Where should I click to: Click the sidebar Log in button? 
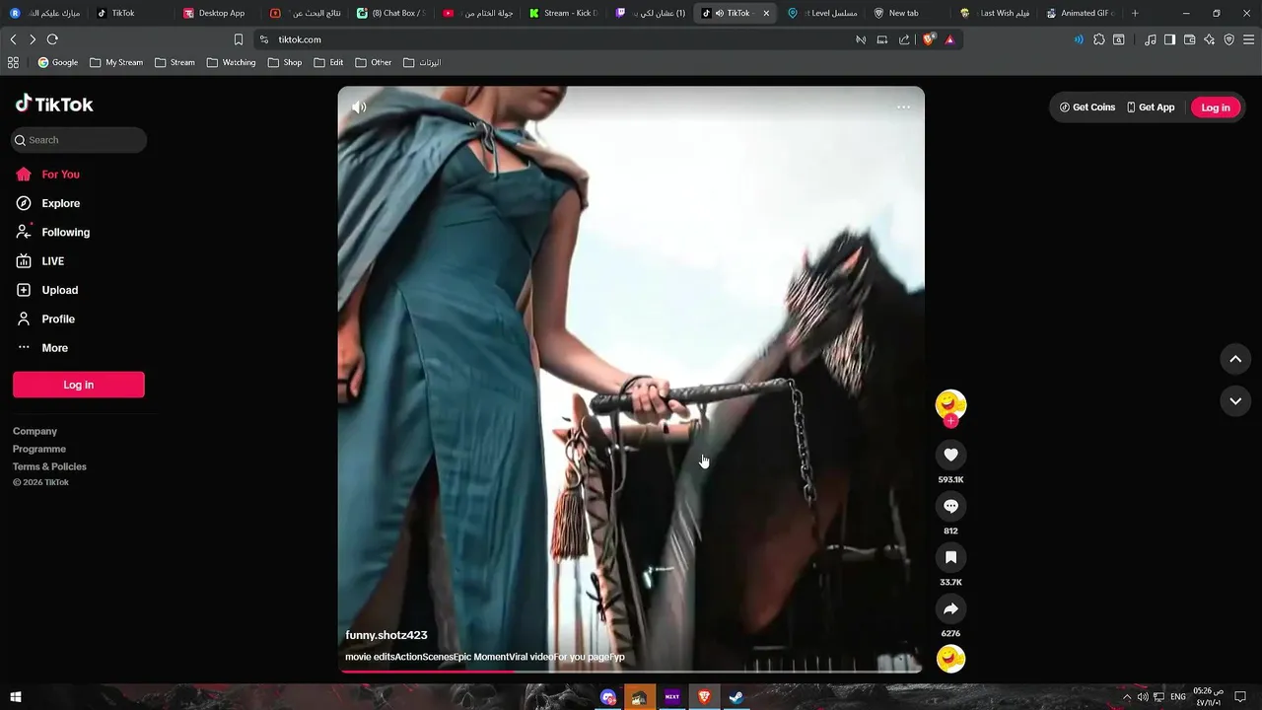pos(79,385)
